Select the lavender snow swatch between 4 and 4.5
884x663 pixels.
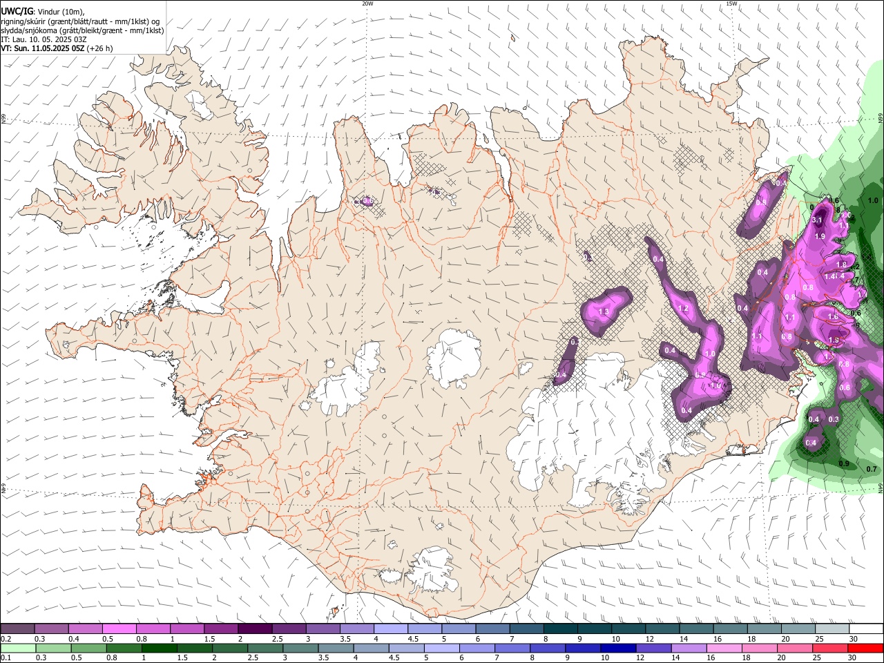point(391,629)
